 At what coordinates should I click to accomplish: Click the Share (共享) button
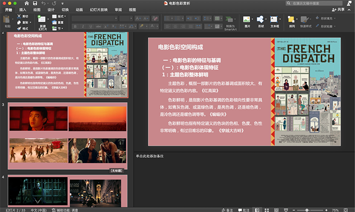click(338, 9)
